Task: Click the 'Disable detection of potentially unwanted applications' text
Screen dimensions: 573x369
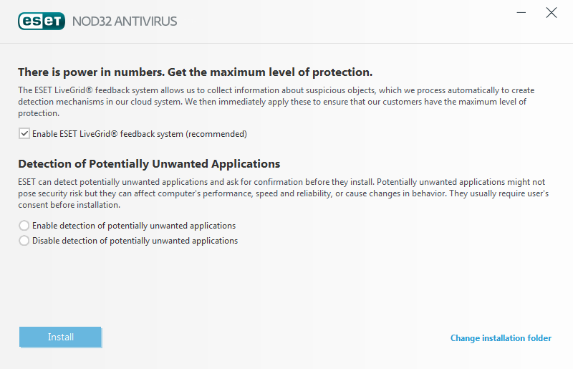Action: pyautogui.click(x=135, y=241)
